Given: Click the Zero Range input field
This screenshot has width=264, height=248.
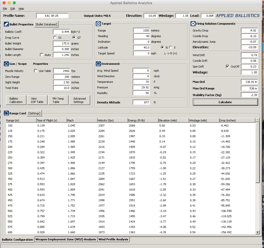Looking at the screenshot, I should point(62,76).
